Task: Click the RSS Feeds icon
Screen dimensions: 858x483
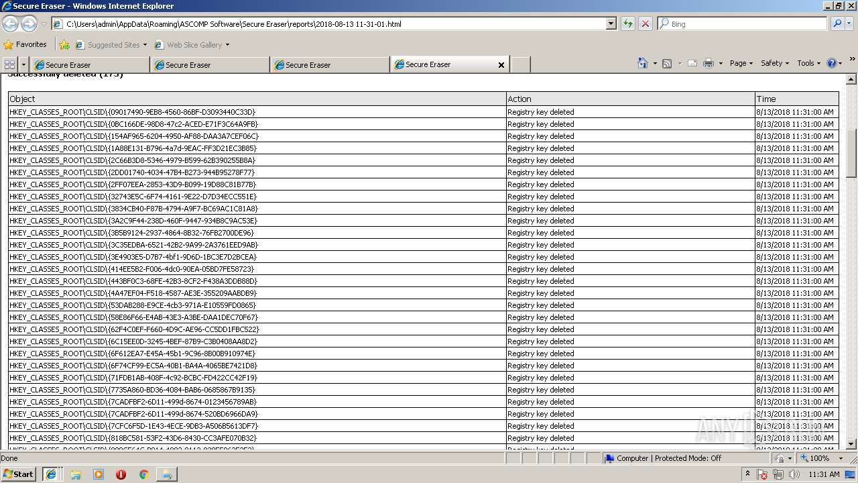Action: [x=667, y=63]
